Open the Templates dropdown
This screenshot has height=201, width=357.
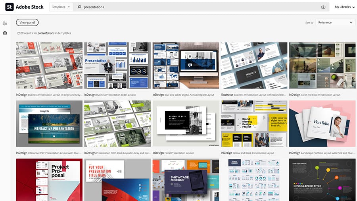61,7
